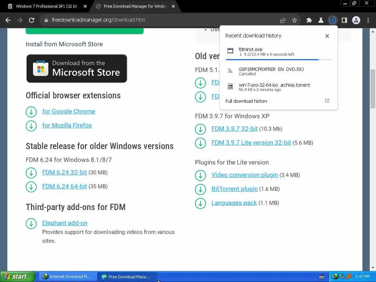Click download icon beside Mozilla Firefox
Screen dimensions: 376x282
coord(31,126)
